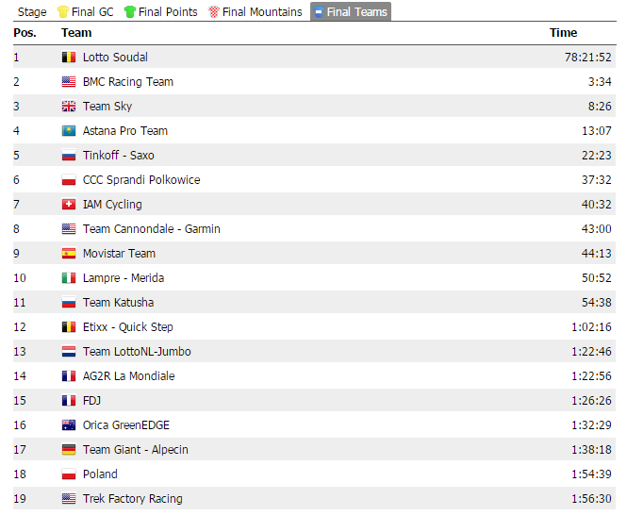This screenshot has height=532, width=627.
Task: Click the US flag beside Trek Factory Racing
Action: pos(69,499)
